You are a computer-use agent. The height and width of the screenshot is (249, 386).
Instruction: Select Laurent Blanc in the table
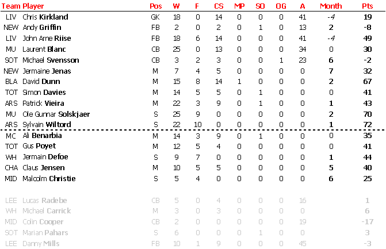coord(44,49)
